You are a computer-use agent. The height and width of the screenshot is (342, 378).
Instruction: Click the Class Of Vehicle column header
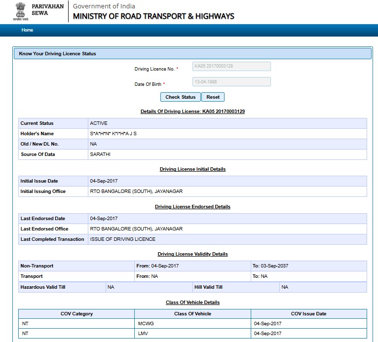pos(192,314)
